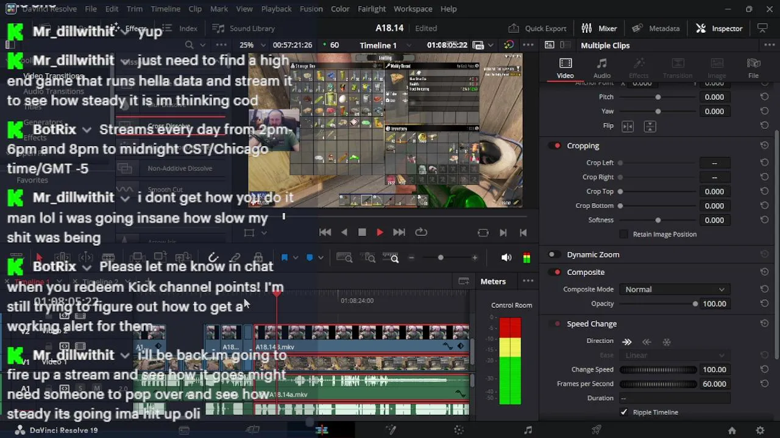Adjust the Softness slider handle
Screen dimensions: 780x438
pyautogui.click(x=658, y=220)
